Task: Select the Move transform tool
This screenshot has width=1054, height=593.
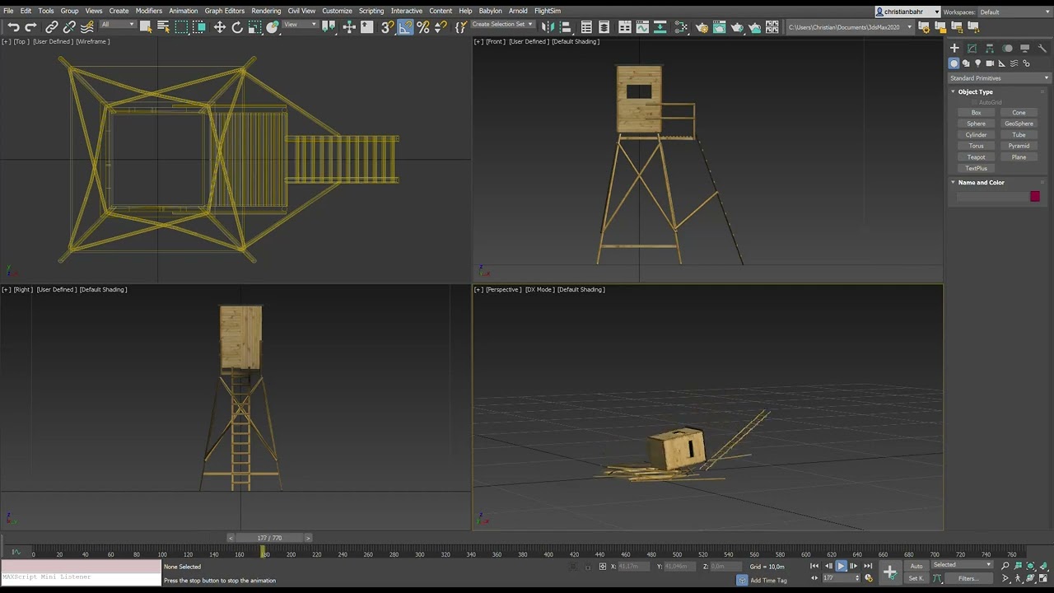Action: [x=220, y=27]
